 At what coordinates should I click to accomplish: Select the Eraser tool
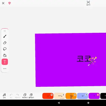click(x=5, y=43)
